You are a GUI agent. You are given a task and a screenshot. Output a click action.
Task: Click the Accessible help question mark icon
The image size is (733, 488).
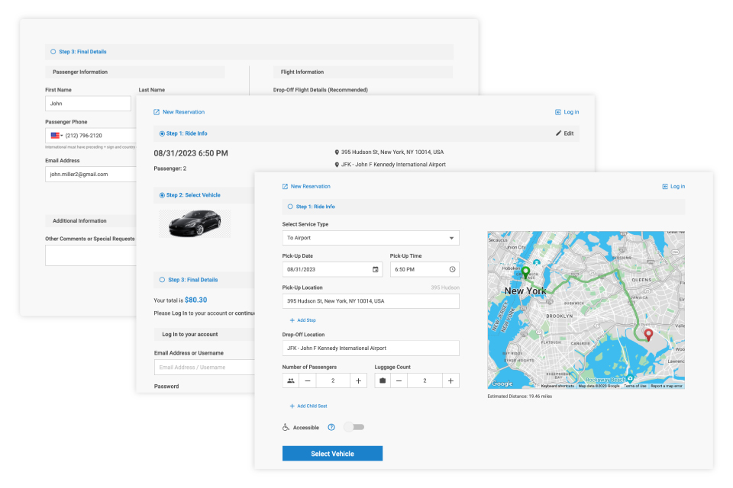tap(331, 427)
